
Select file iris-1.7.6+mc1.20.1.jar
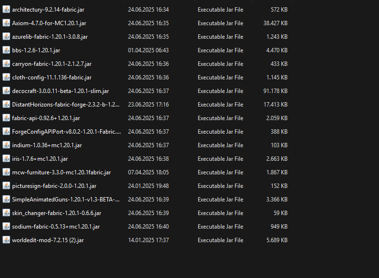click(x=40, y=159)
